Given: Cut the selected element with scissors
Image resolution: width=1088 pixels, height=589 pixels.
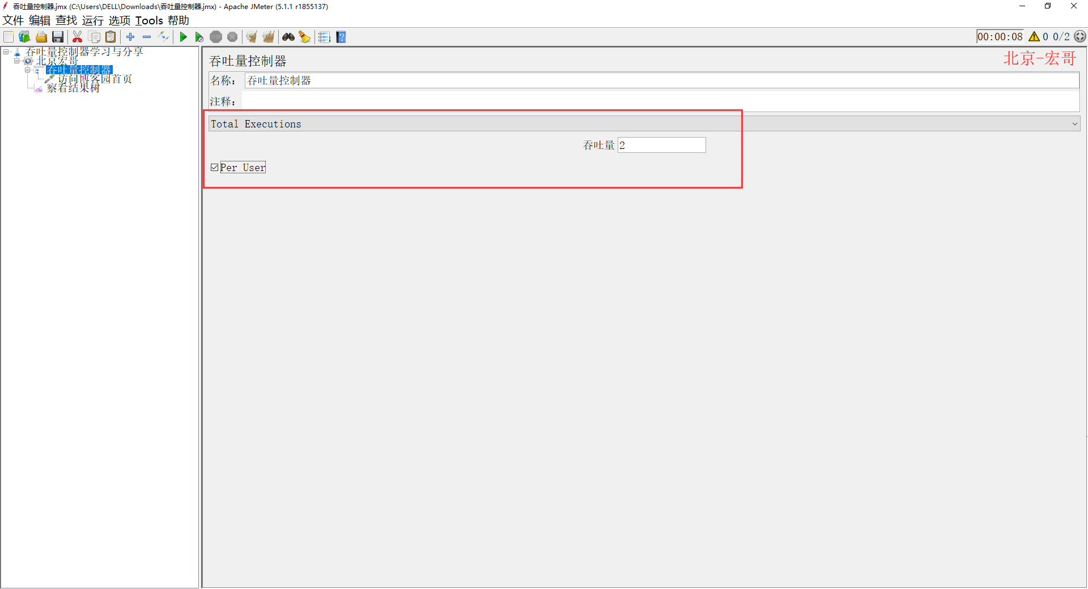Looking at the screenshot, I should tap(77, 37).
